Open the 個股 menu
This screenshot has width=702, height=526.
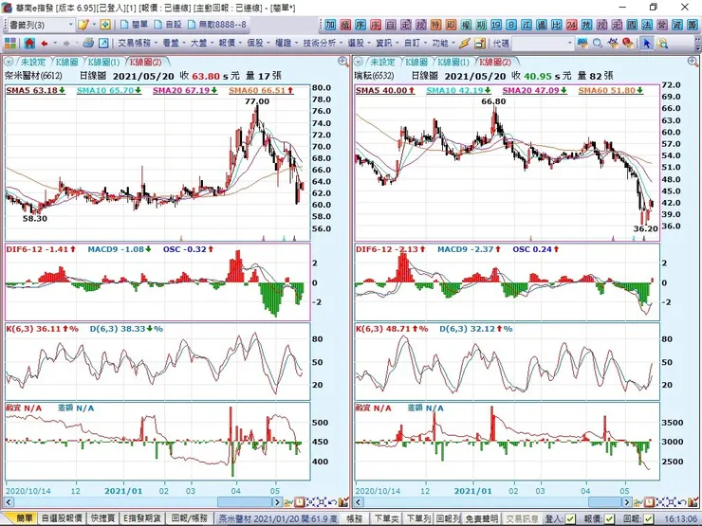coord(258,44)
